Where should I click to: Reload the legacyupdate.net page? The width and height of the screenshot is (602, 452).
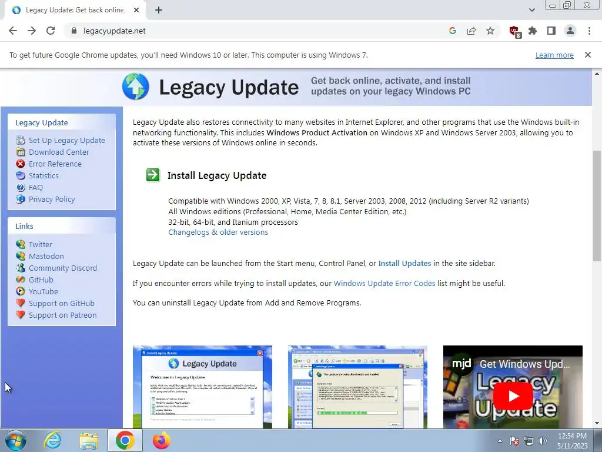point(51,31)
